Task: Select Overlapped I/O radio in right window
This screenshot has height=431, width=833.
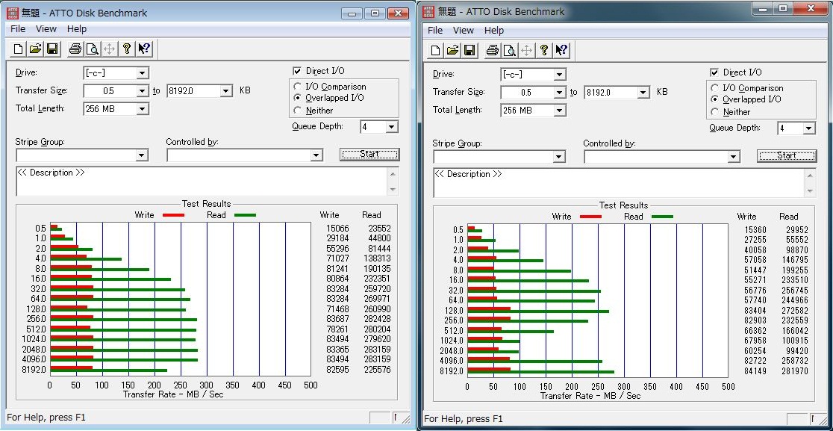Action: point(714,99)
